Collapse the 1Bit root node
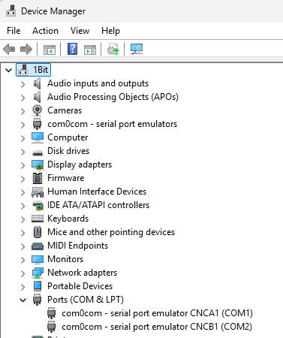The width and height of the screenshot is (283, 338). [x=9, y=70]
